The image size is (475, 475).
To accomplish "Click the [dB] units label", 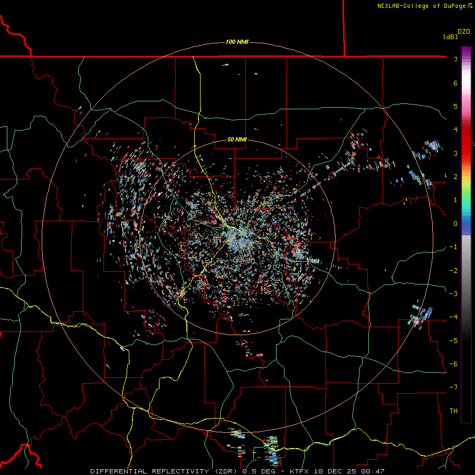I will [451, 36].
